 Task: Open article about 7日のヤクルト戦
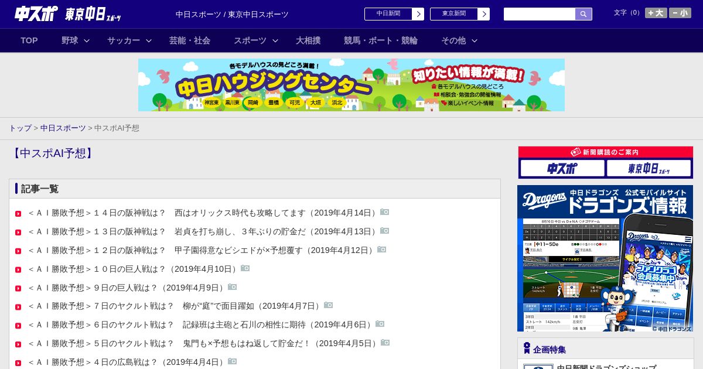175,306
